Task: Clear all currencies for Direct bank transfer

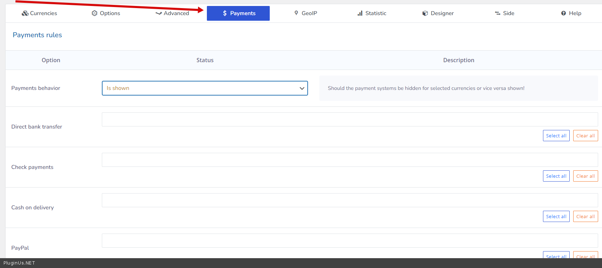Action: coord(585,136)
